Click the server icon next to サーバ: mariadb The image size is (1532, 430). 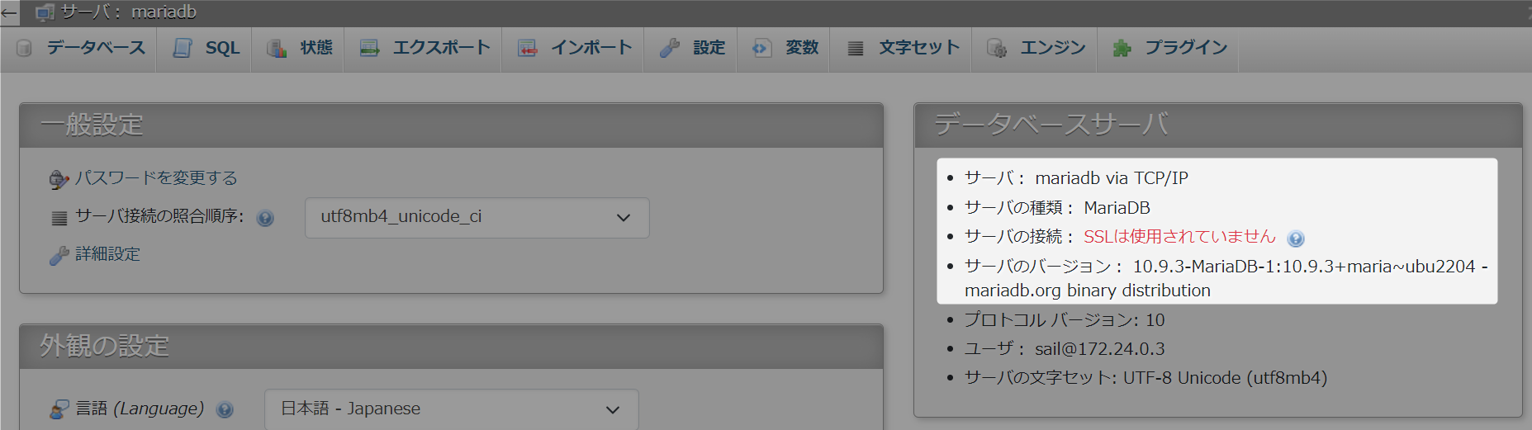tap(45, 12)
